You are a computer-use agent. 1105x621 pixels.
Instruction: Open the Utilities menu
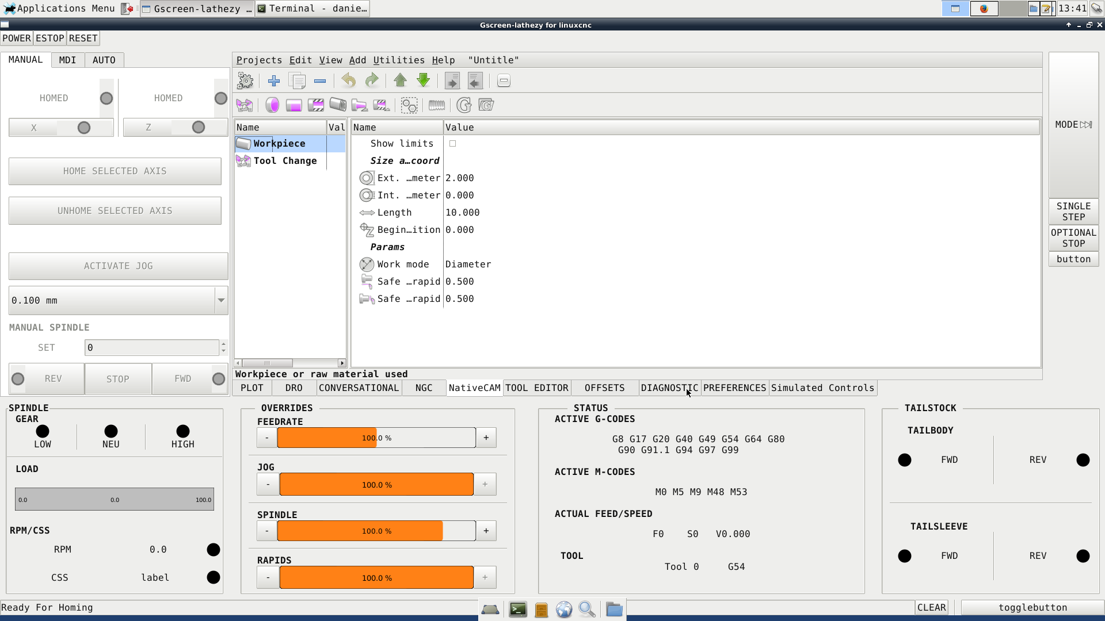399,60
